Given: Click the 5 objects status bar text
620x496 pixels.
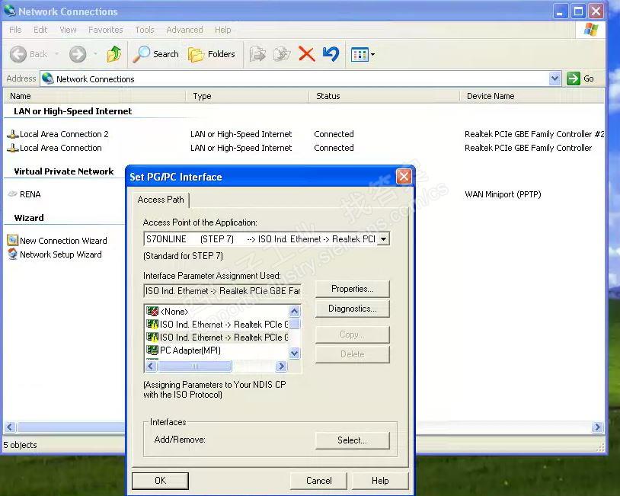Looking at the screenshot, I should point(20,445).
